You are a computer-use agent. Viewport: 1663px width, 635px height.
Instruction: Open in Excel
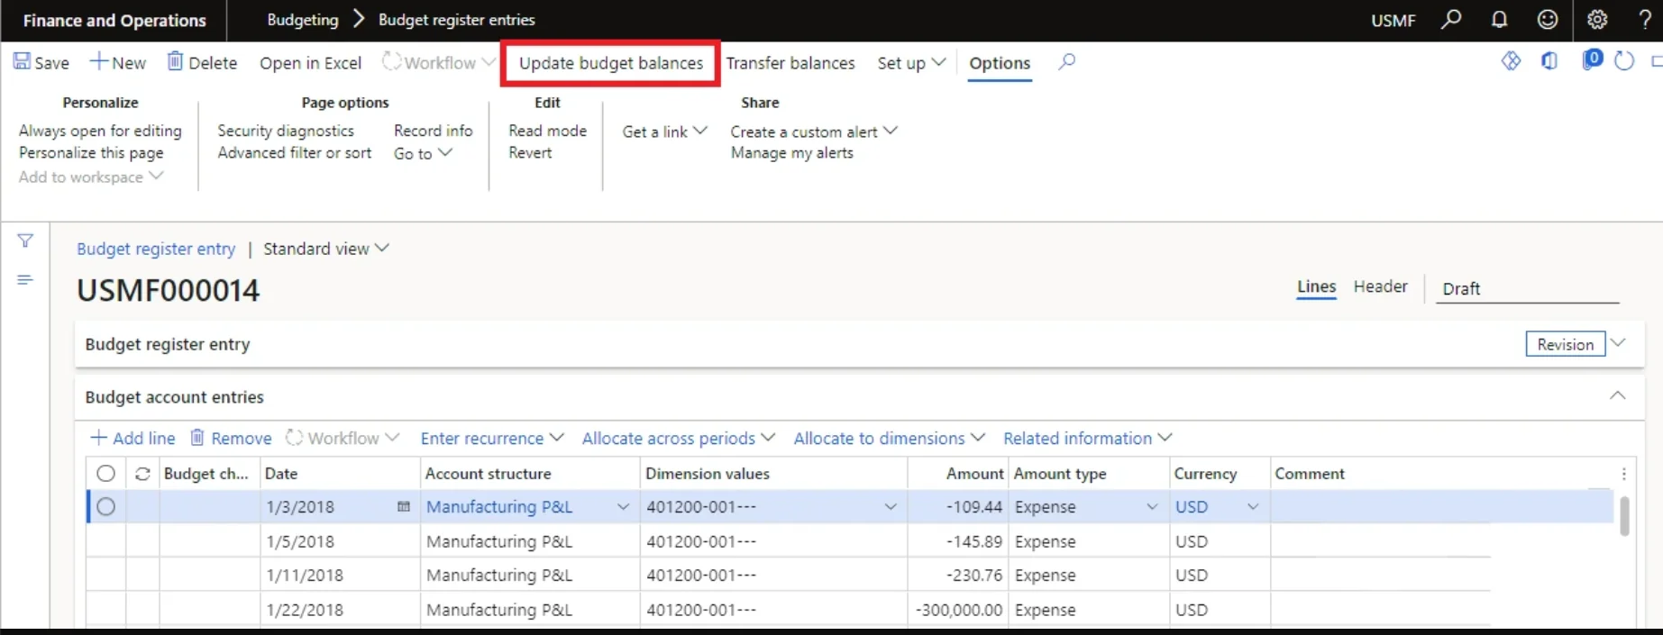310,63
